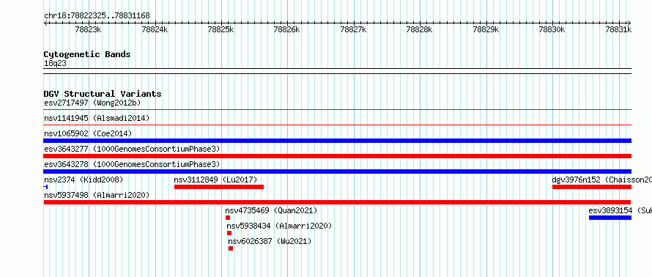
Task: Click the red bar under nsv3112849
Action: point(219,187)
